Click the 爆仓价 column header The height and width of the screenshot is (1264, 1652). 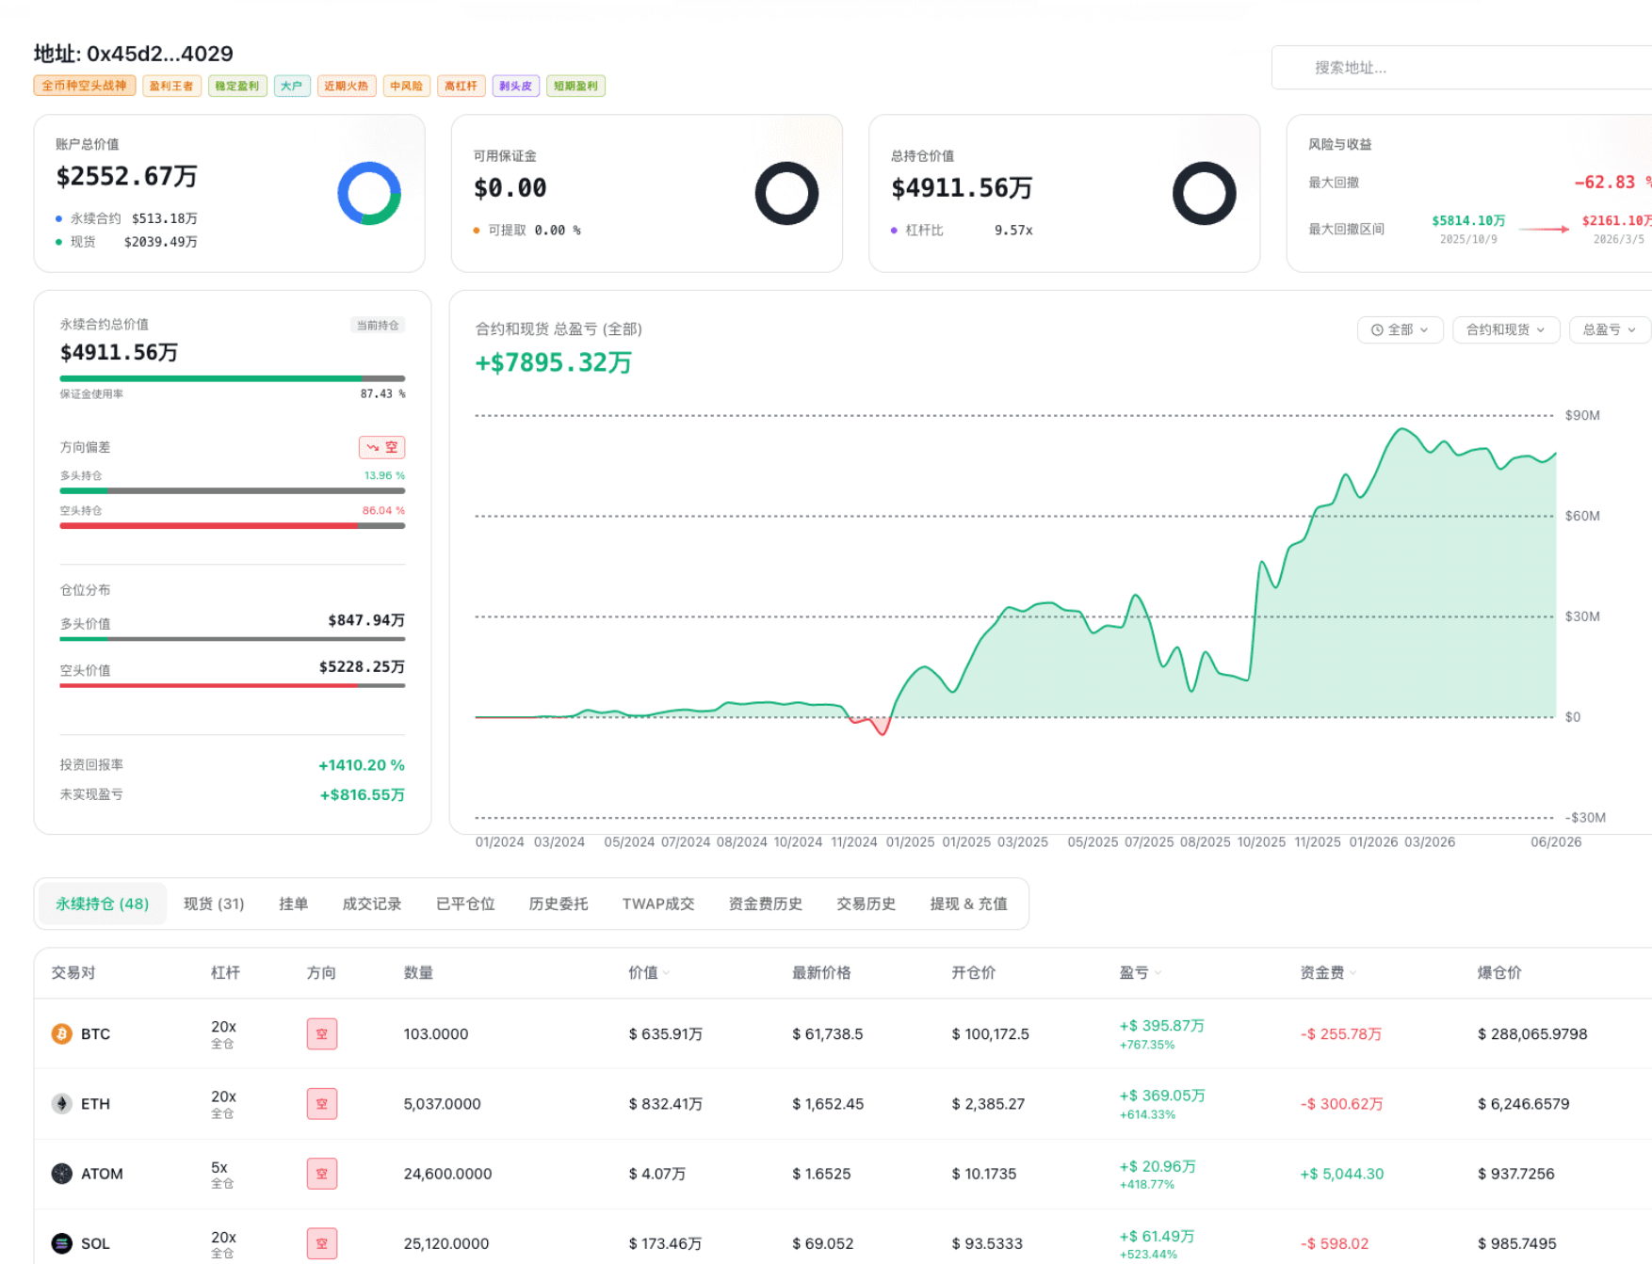point(1499,973)
